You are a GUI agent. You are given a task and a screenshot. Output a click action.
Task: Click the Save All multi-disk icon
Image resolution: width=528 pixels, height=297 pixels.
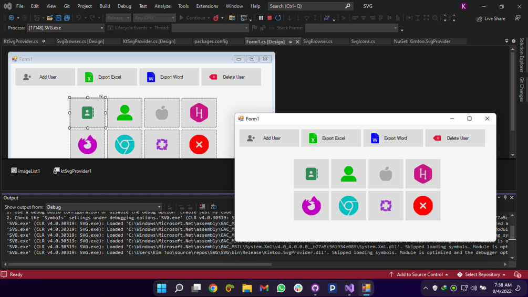(x=67, y=18)
